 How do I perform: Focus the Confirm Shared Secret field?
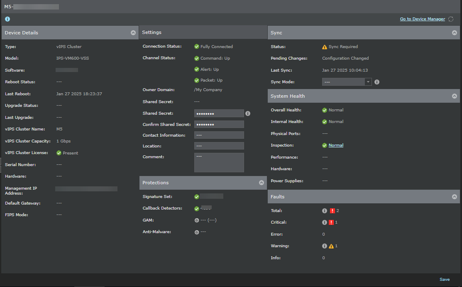click(x=219, y=124)
